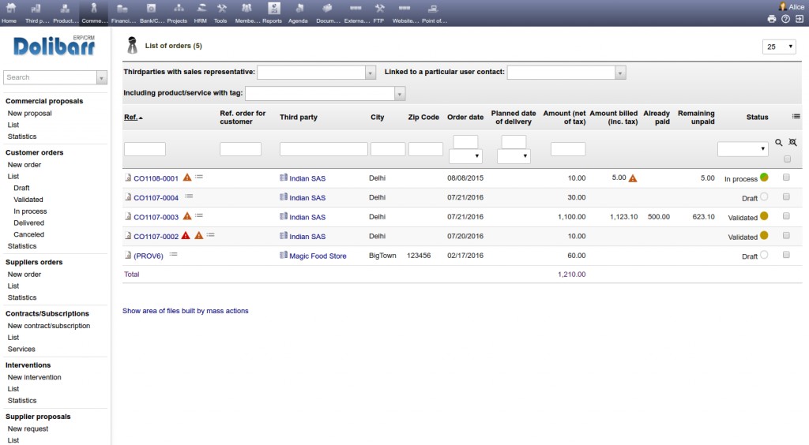Click Show area of files built by mass actions
The image size is (809, 445).
point(186,311)
